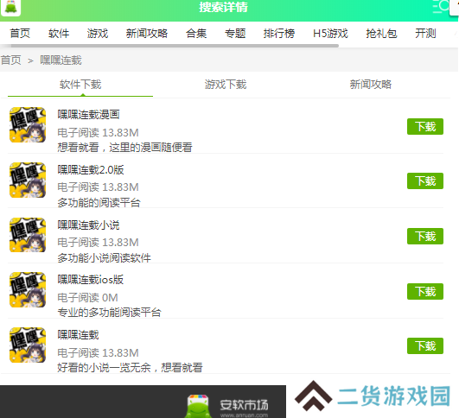Click the back-to-top chevron arrow icon

tap(314, 396)
